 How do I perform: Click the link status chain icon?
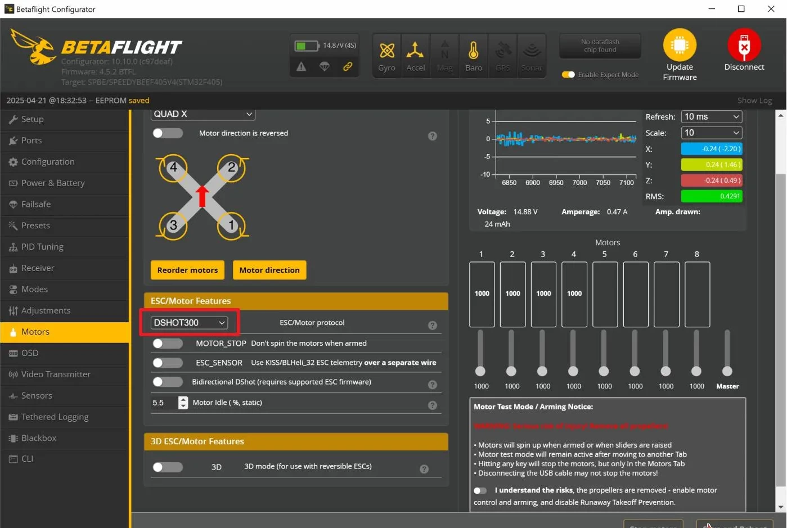coord(348,66)
